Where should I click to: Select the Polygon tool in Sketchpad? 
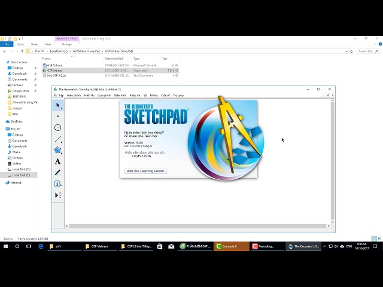(58, 150)
